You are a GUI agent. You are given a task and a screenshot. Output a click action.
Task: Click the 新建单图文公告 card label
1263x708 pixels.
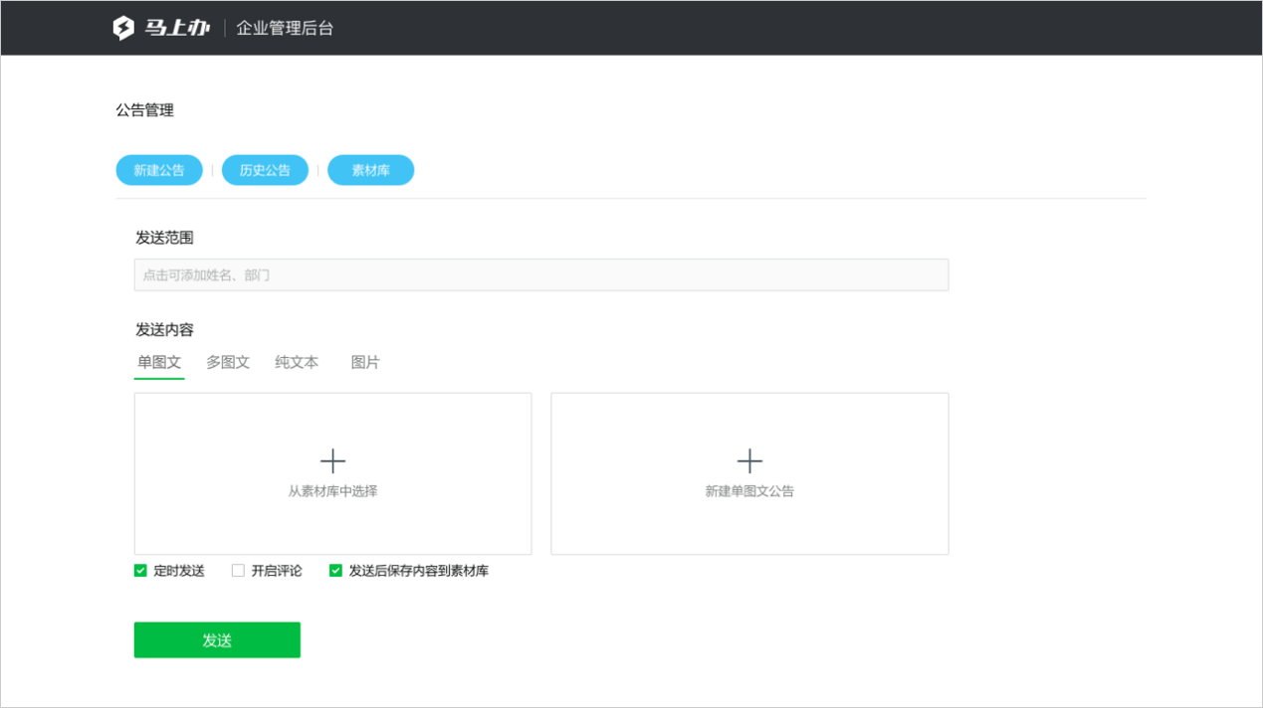tap(749, 491)
